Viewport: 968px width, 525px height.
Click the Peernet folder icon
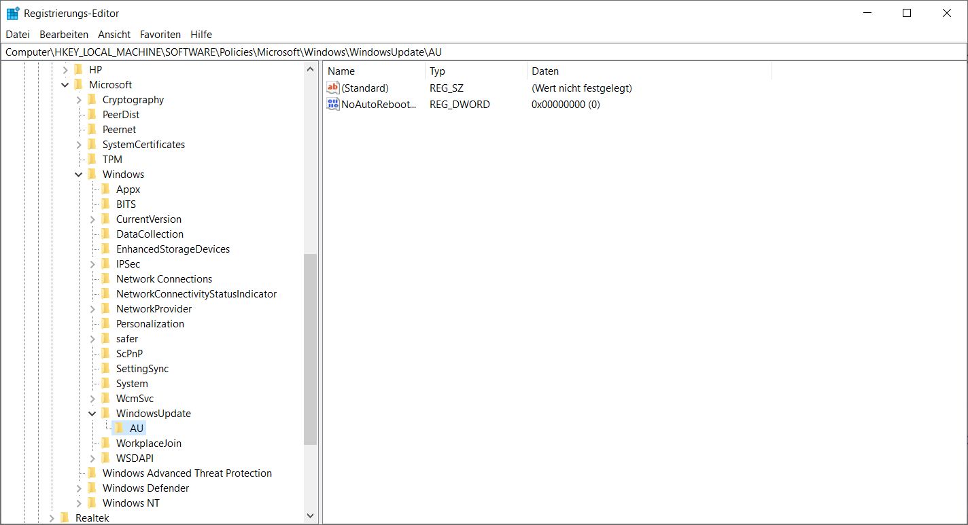[x=92, y=129]
